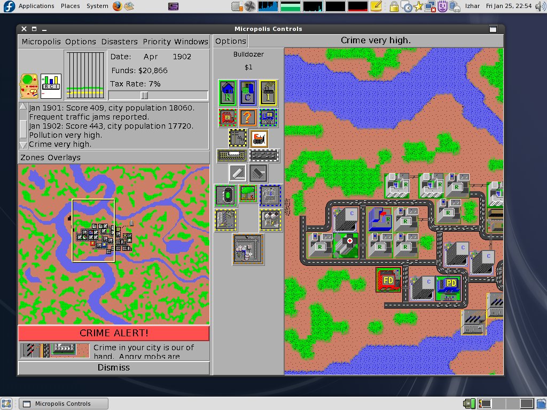Select the Coal power plant tool
547x410 pixels.
coord(226,220)
